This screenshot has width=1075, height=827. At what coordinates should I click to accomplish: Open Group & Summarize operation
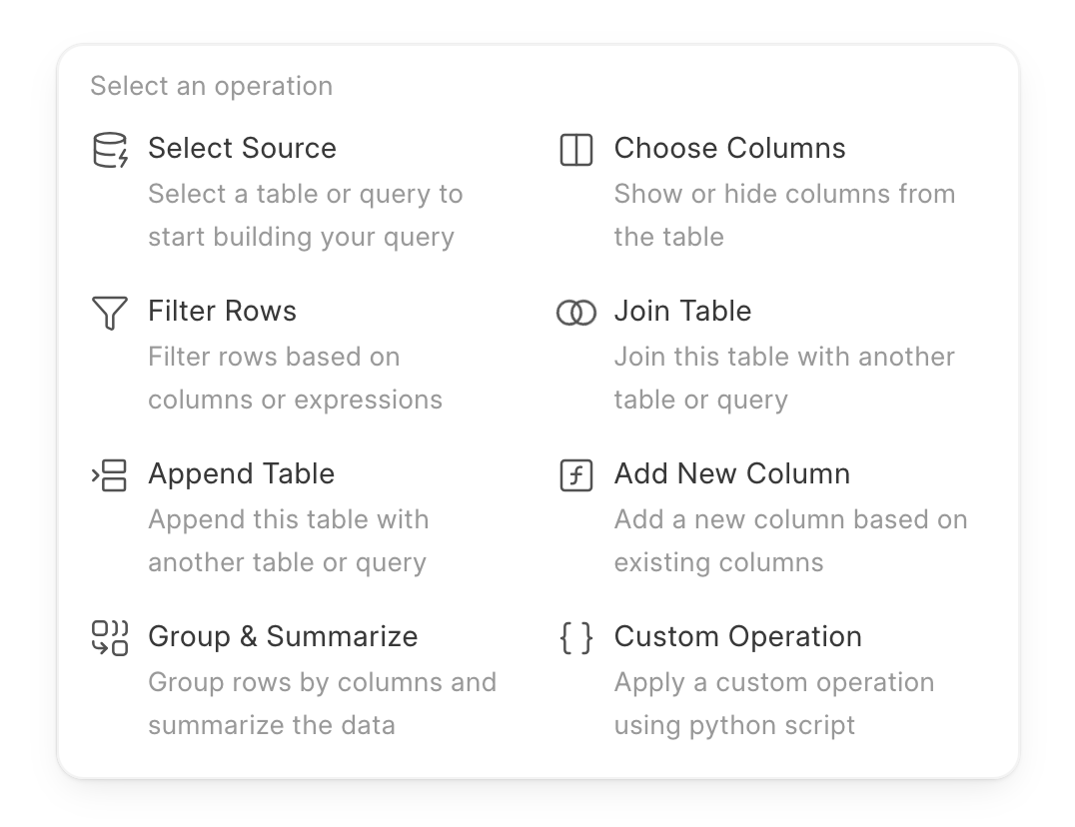pyautogui.click(x=283, y=636)
